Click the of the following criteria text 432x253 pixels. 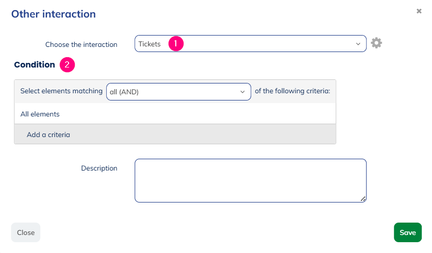[x=292, y=91]
